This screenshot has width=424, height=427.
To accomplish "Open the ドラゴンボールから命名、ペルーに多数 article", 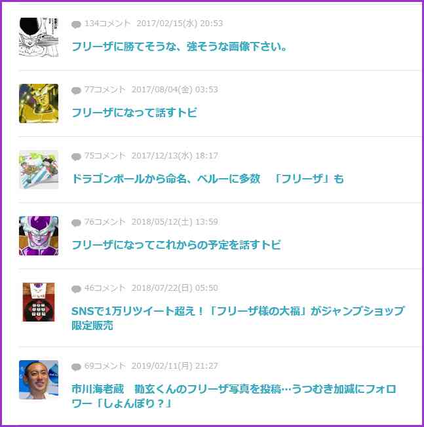I will pyautogui.click(x=208, y=179).
